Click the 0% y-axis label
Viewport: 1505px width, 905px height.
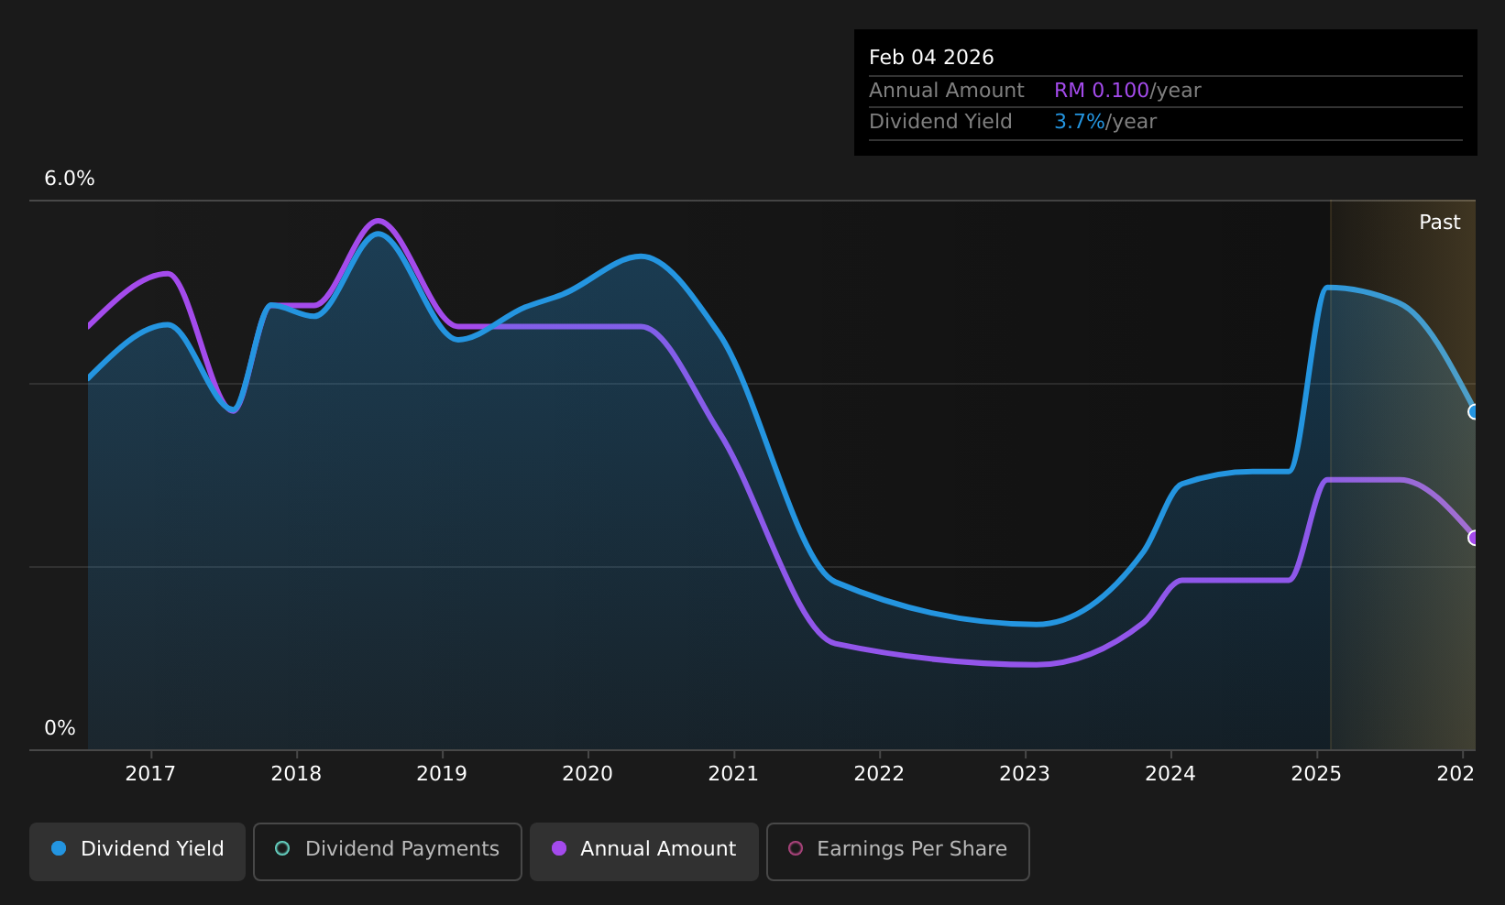coord(60,728)
